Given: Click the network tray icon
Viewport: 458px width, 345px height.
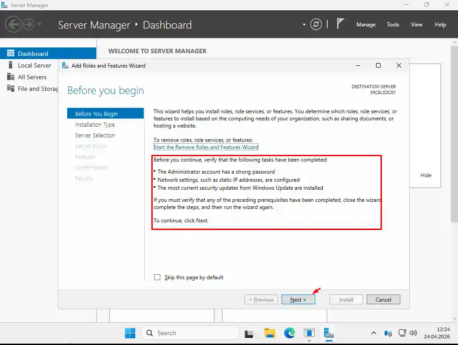Looking at the screenshot, I should pyautogui.click(x=402, y=333).
